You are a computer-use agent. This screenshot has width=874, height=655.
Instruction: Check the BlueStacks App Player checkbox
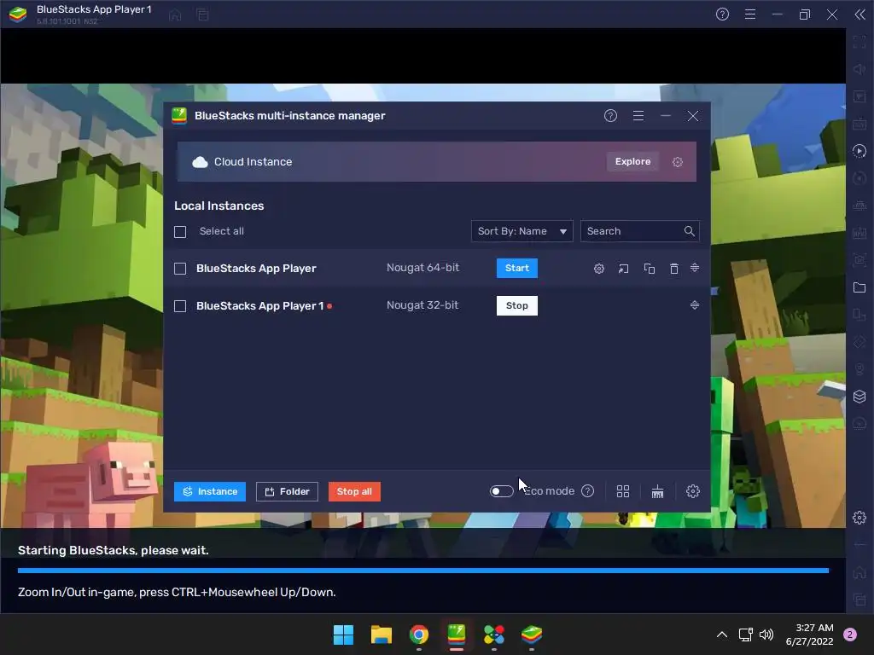[x=180, y=269]
